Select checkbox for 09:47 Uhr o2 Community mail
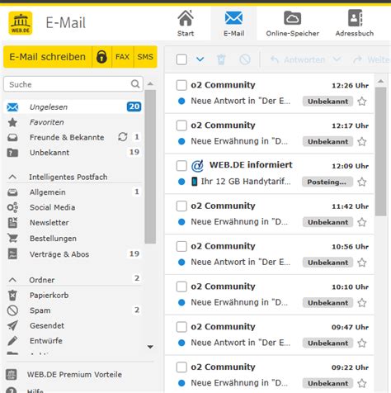Screen dimensions: 391x393 coord(181,327)
